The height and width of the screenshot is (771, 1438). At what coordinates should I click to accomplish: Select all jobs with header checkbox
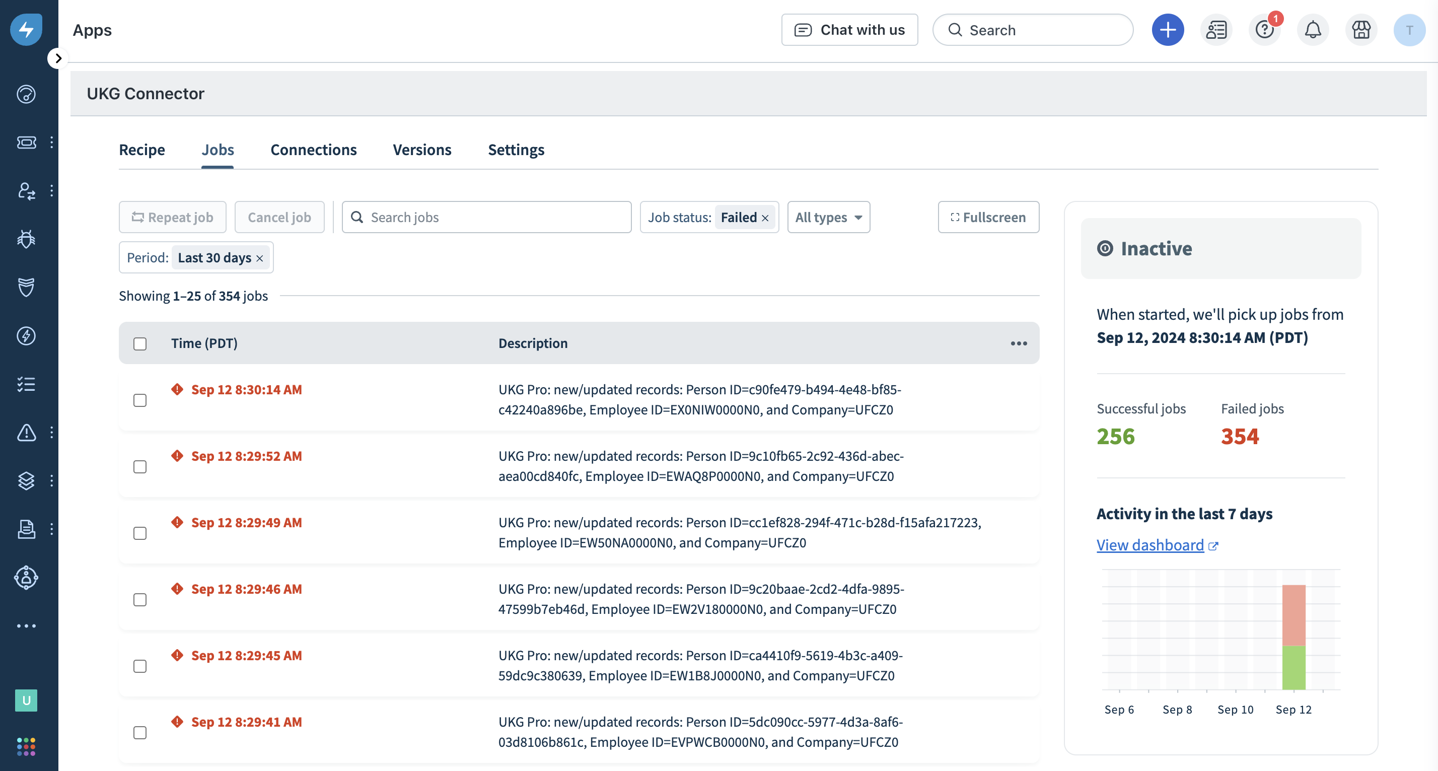click(x=140, y=344)
